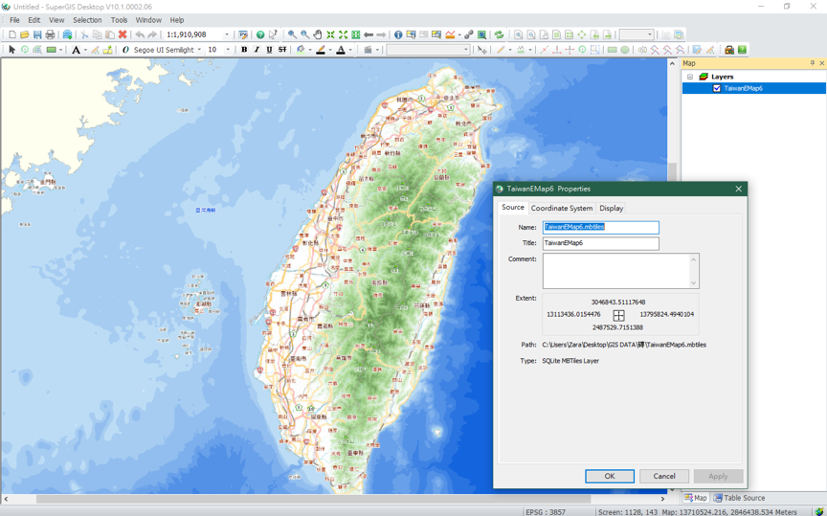
Task: Open the toolbox briefcase icon
Action: (x=729, y=50)
